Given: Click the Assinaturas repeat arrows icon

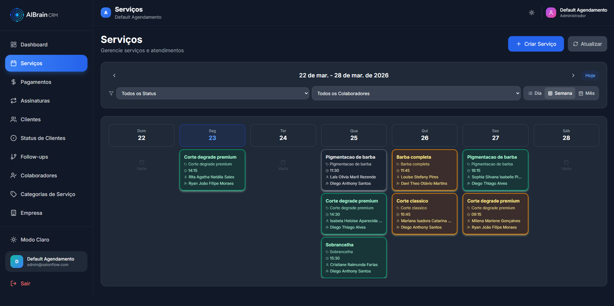Looking at the screenshot, I should point(14,101).
